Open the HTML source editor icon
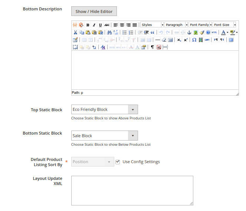The height and width of the screenshot is (211, 246). click(214, 32)
